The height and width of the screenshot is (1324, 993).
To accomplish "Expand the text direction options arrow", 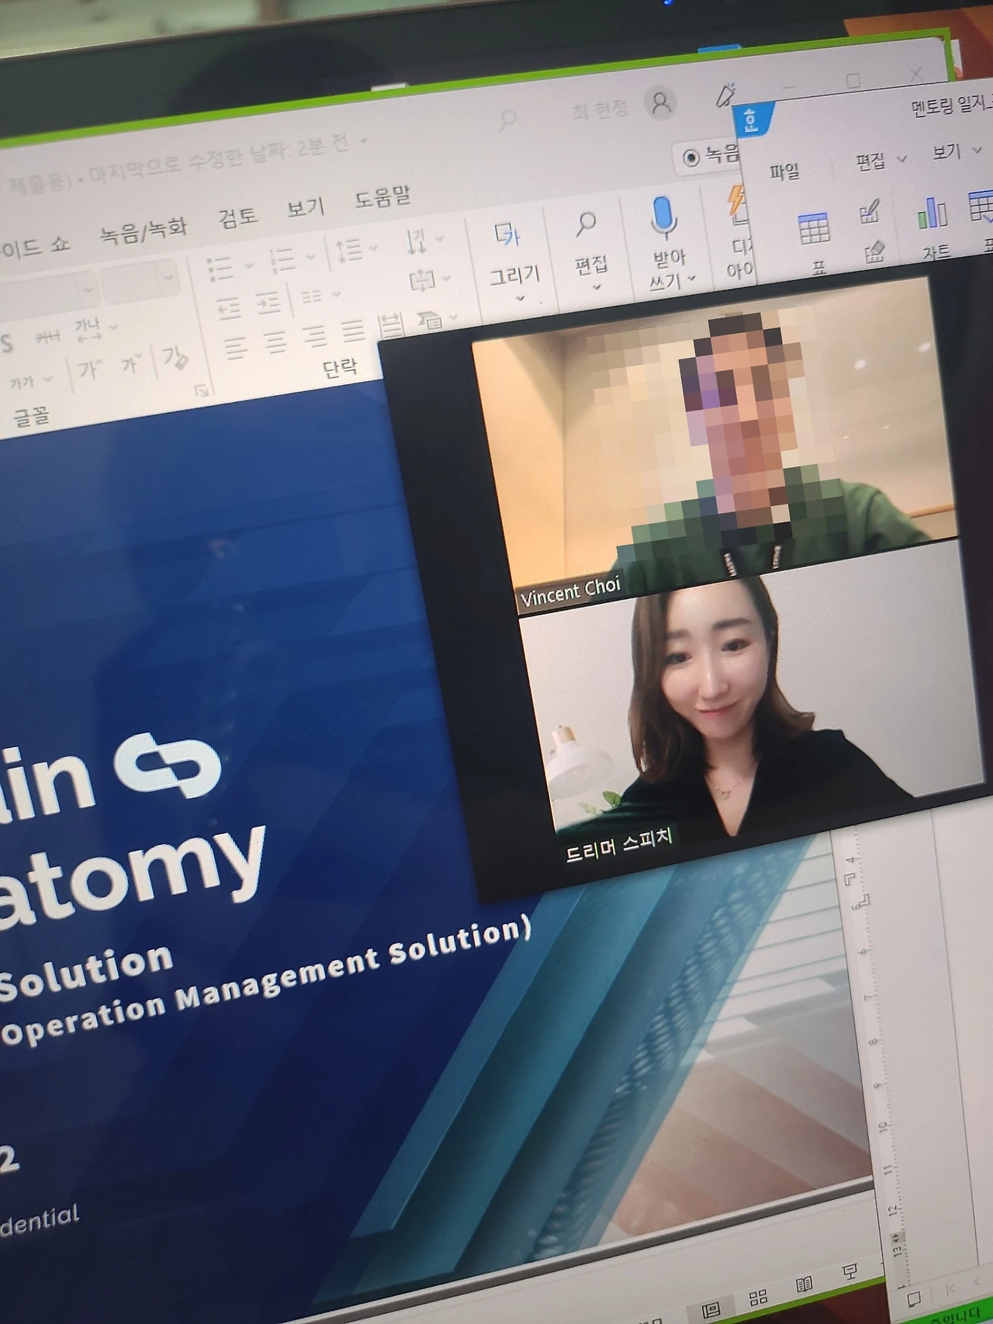I will [440, 239].
